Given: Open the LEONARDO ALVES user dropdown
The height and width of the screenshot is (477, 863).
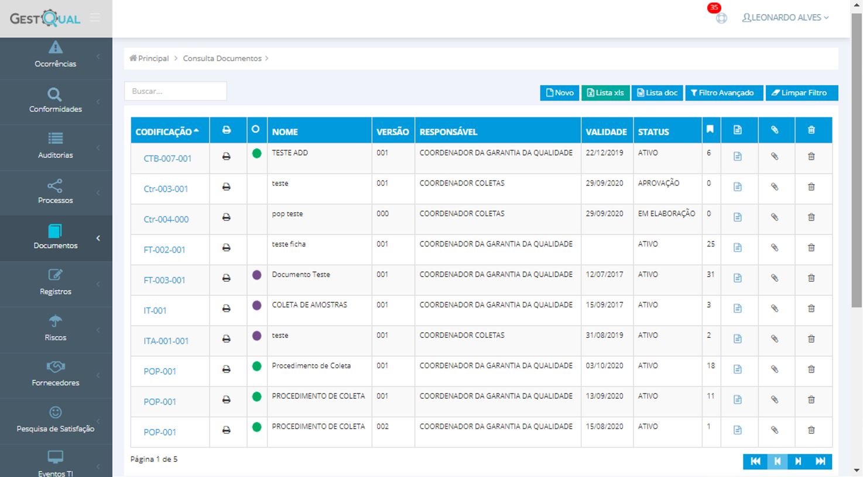Looking at the screenshot, I should (x=785, y=18).
